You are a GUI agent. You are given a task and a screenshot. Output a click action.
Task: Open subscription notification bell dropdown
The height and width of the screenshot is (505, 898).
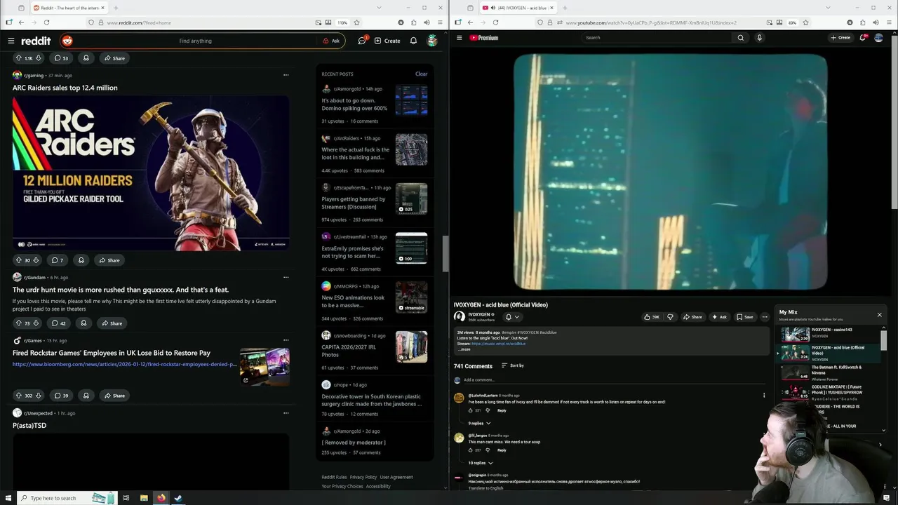click(512, 317)
